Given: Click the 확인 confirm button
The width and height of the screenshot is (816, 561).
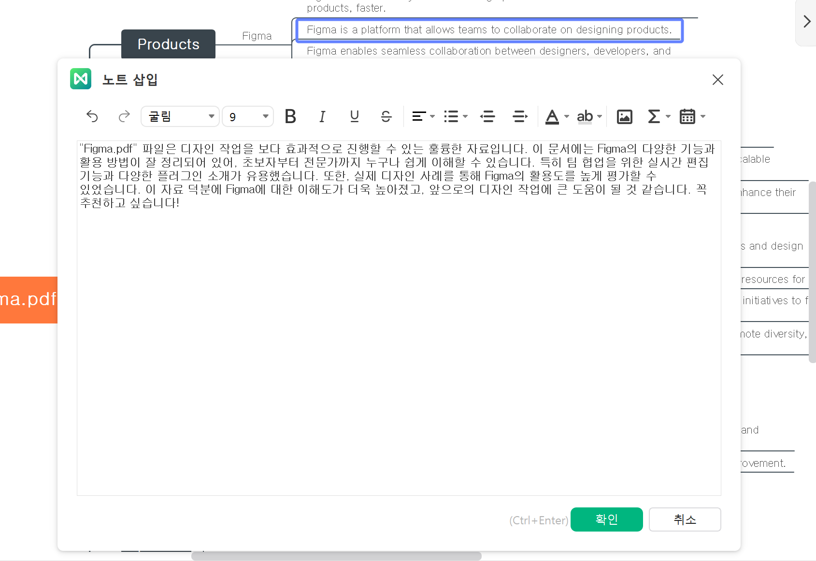Looking at the screenshot, I should pyautogui.click(x=607, y=519).
